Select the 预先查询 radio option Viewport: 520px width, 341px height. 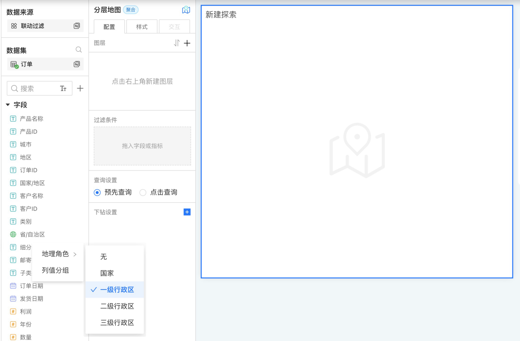(x=97, y=192)
